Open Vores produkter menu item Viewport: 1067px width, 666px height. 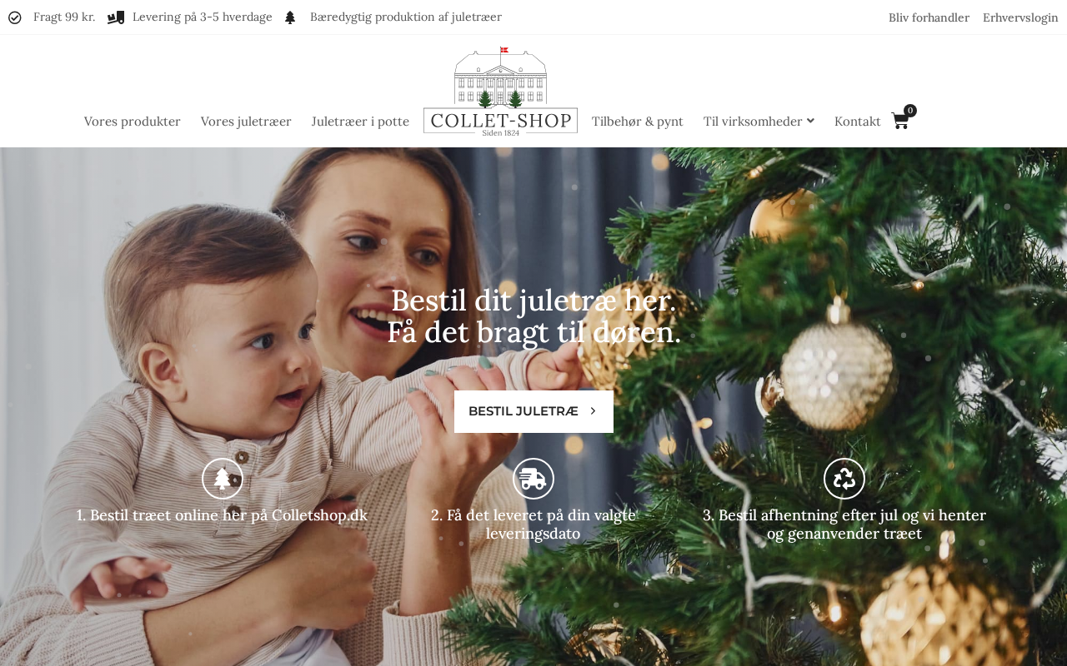pyautogui.click(x=133, y=122)
